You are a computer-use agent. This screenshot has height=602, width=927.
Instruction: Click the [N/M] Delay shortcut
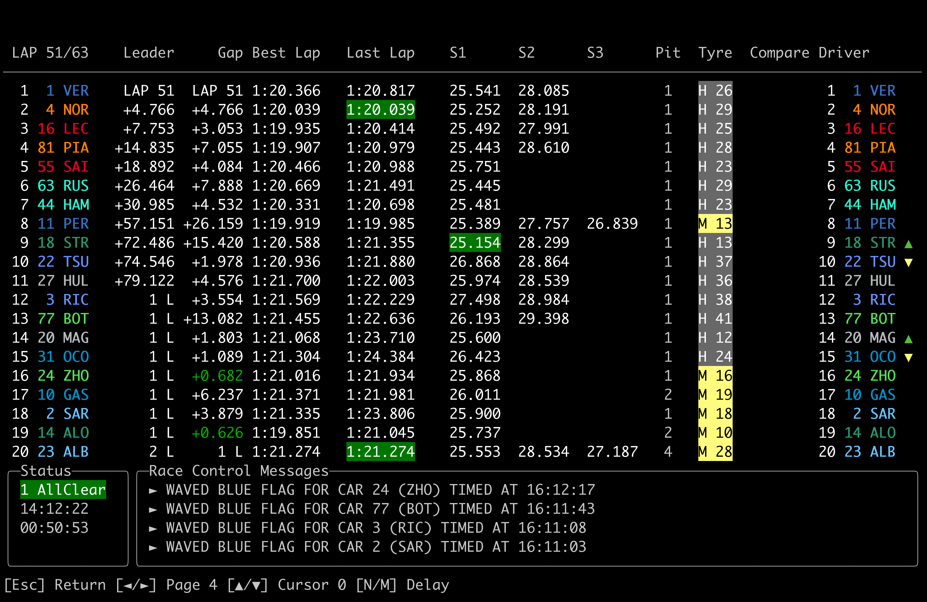(x=402, y=585)
